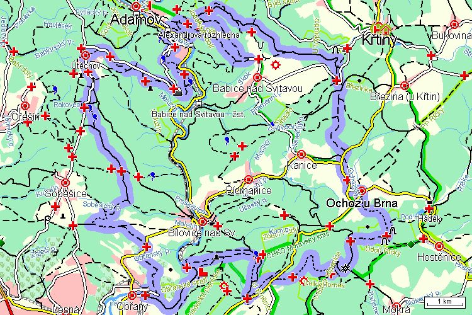Select the Řícmanice red town marker
472x315 pixels.
tap(249, 180)
